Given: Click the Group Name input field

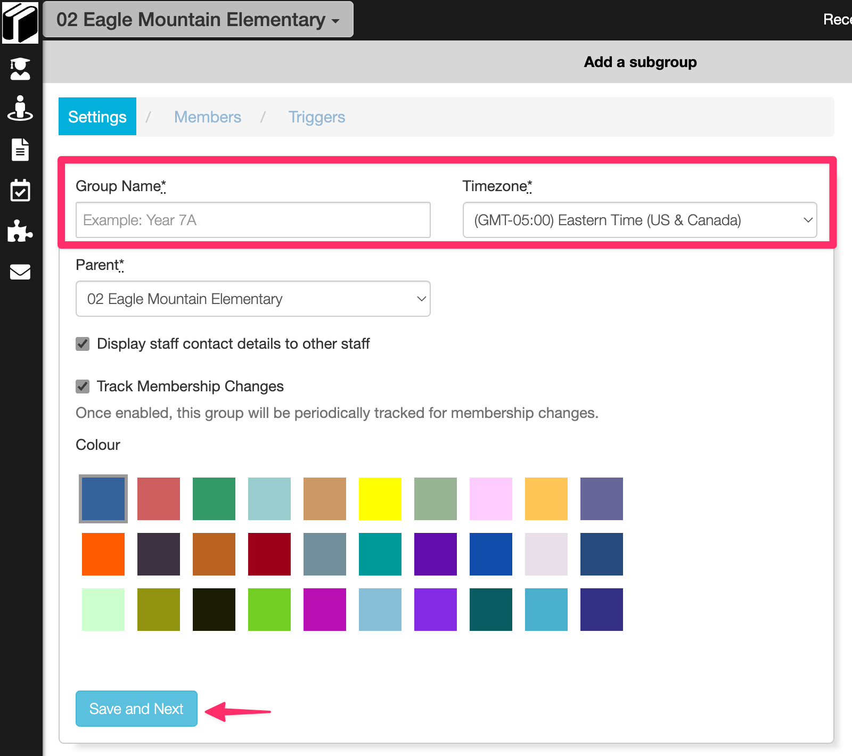Looking at the screenshot, I should point(253,220).
